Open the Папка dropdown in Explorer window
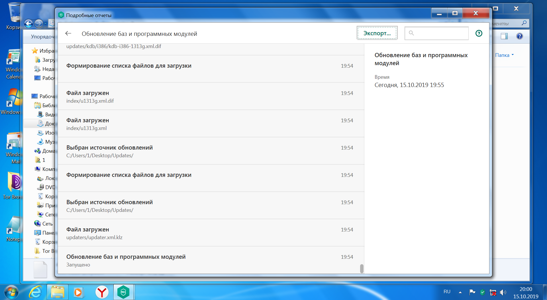 (x=504, y=55)
